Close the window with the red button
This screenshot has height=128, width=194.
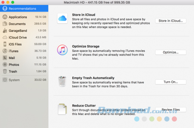point(3,2)
